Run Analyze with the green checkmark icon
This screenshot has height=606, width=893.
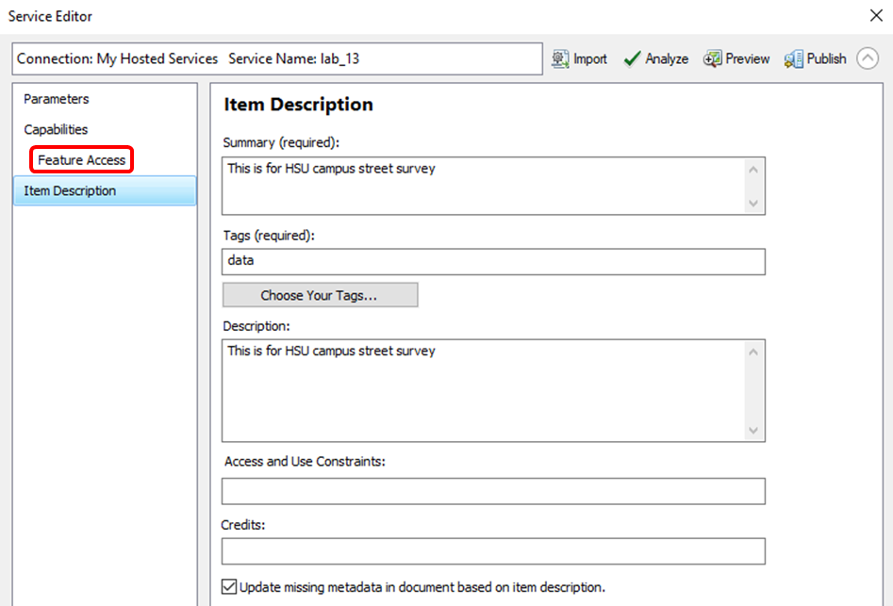pyautogui.click(x=633, y=58)
